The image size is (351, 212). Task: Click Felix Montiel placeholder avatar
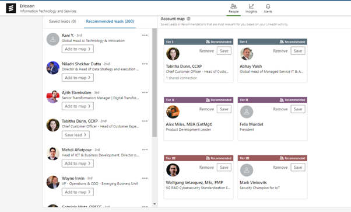(247, 112)
